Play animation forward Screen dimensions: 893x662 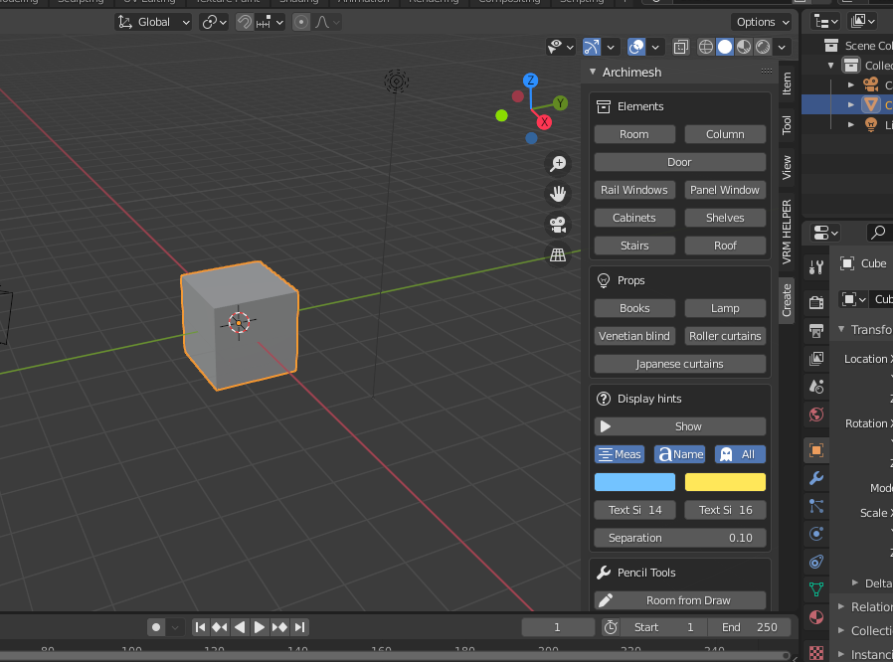coord(260,627)
